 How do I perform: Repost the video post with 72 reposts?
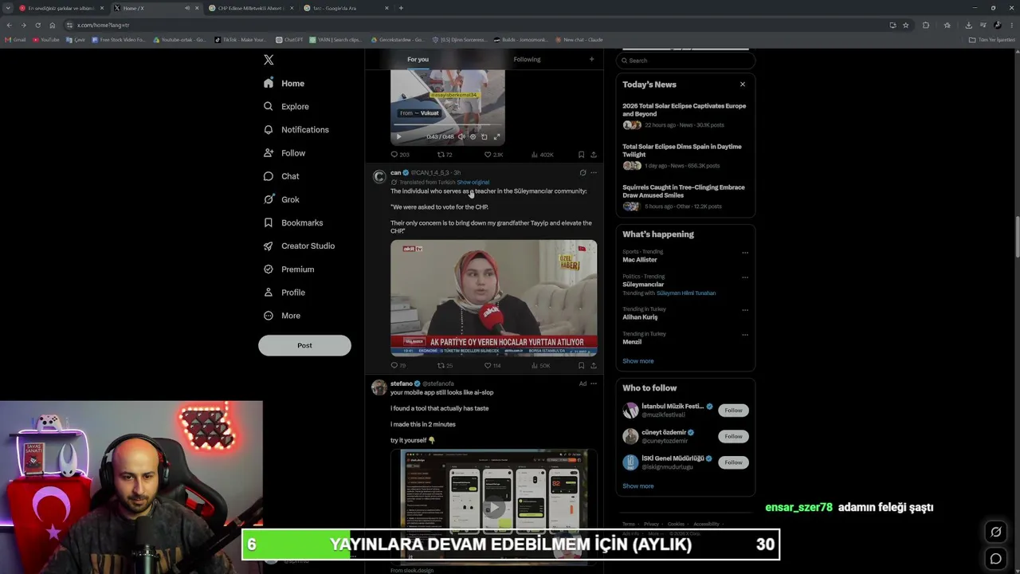pyautogui.click(x=445, y=155)
